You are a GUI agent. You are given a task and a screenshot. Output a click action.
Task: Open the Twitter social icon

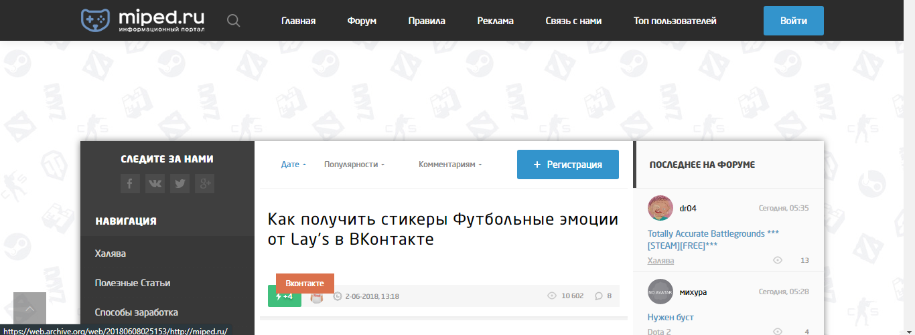point(180,183)
